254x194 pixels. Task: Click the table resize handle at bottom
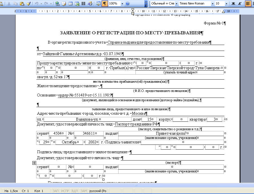104,179
